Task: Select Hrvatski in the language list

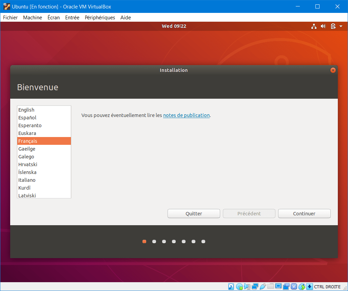Action: (x=44, y=164)
